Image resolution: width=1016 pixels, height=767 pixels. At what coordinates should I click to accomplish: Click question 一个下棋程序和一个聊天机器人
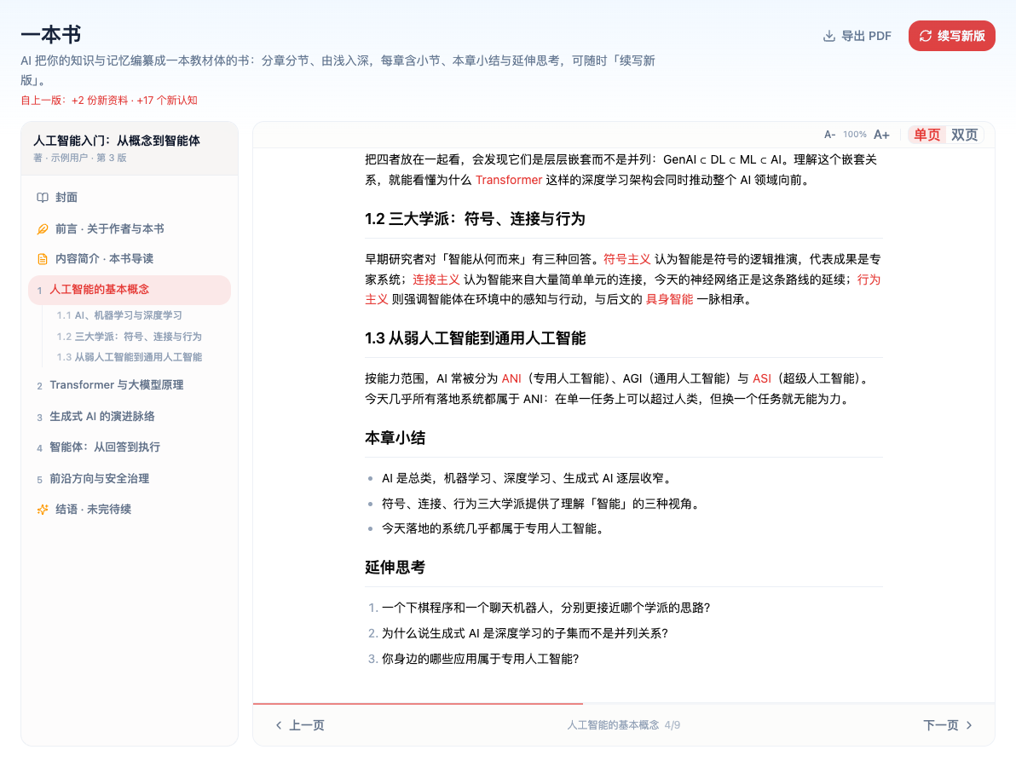coord(546,608)
